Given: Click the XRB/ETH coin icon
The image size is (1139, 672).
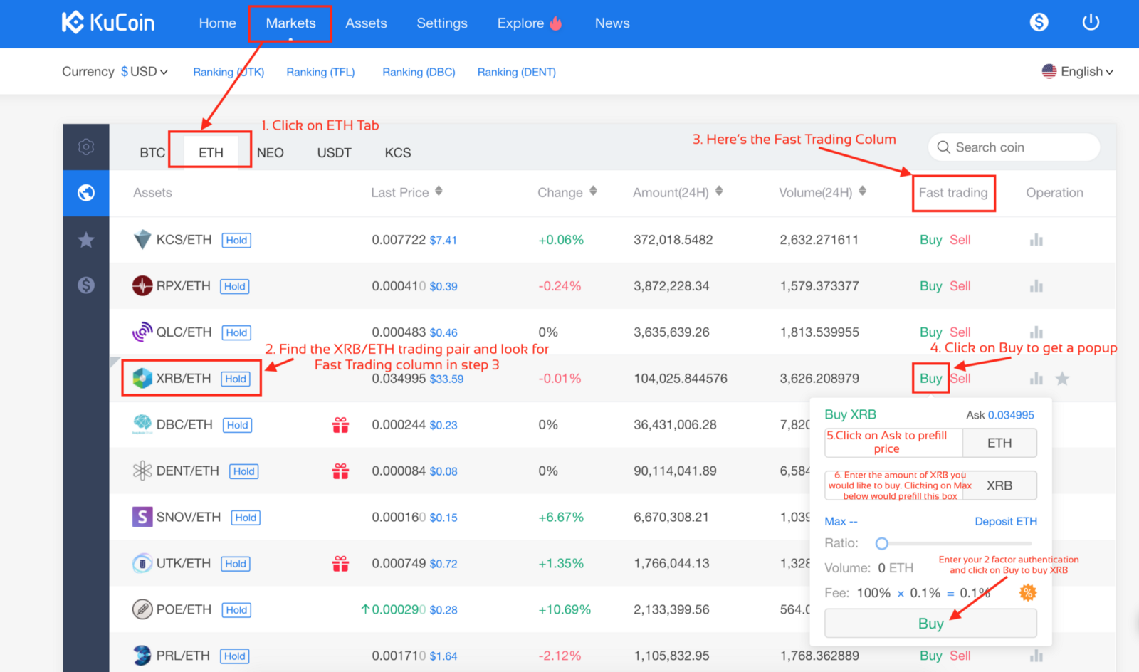Looking at the screenshot, I should (x=142, y=378).
